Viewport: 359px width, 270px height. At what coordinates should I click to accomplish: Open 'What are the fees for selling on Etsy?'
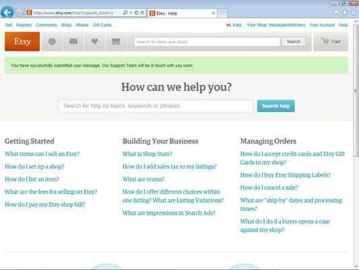51,192
